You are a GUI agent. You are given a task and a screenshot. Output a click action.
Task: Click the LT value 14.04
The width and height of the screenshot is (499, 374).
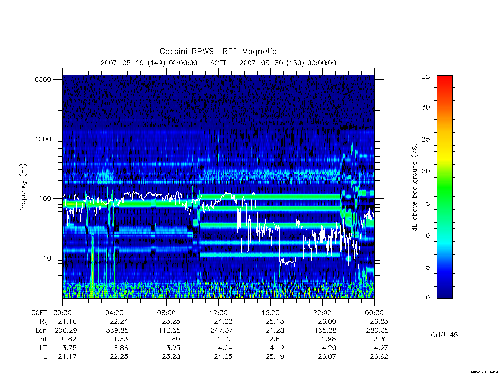point(223,348)
